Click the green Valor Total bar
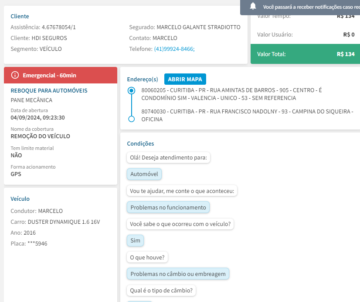 click(x=305, y=54)
